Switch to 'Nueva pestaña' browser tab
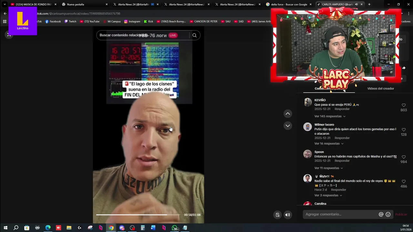 click(85, 5)
